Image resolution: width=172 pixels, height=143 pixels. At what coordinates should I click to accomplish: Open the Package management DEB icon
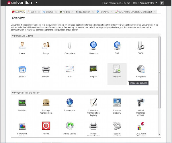pyautogui.click(x=46, y=102)
